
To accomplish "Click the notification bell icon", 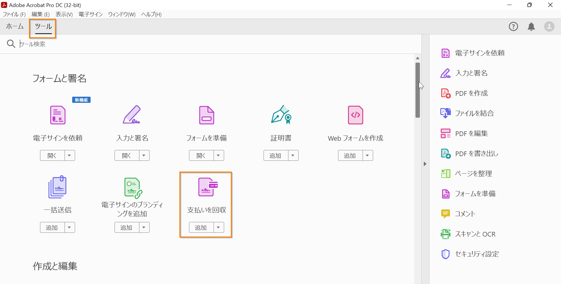I will (x=531, y=27).
